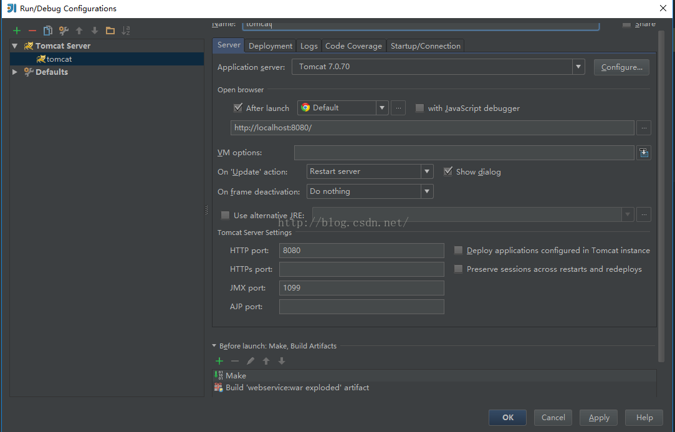Collapse the Before launch section

(x=214, y=346)
